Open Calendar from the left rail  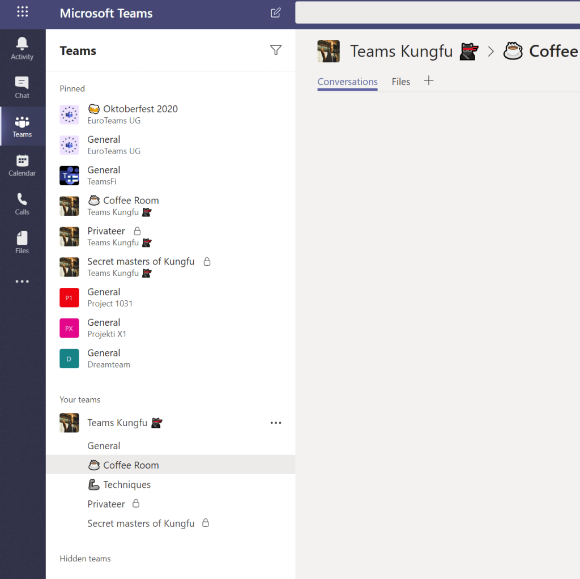point(22,165)
